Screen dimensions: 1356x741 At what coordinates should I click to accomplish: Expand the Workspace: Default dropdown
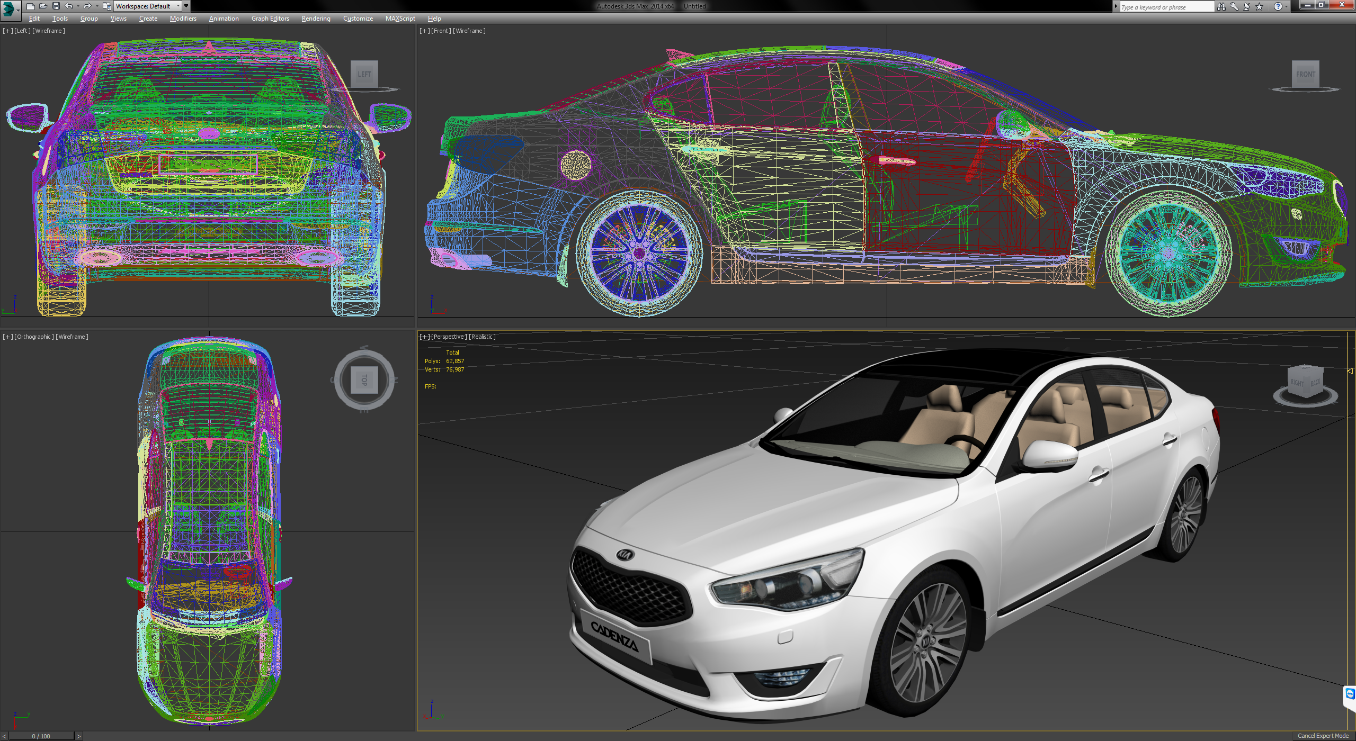coord(179,6)
